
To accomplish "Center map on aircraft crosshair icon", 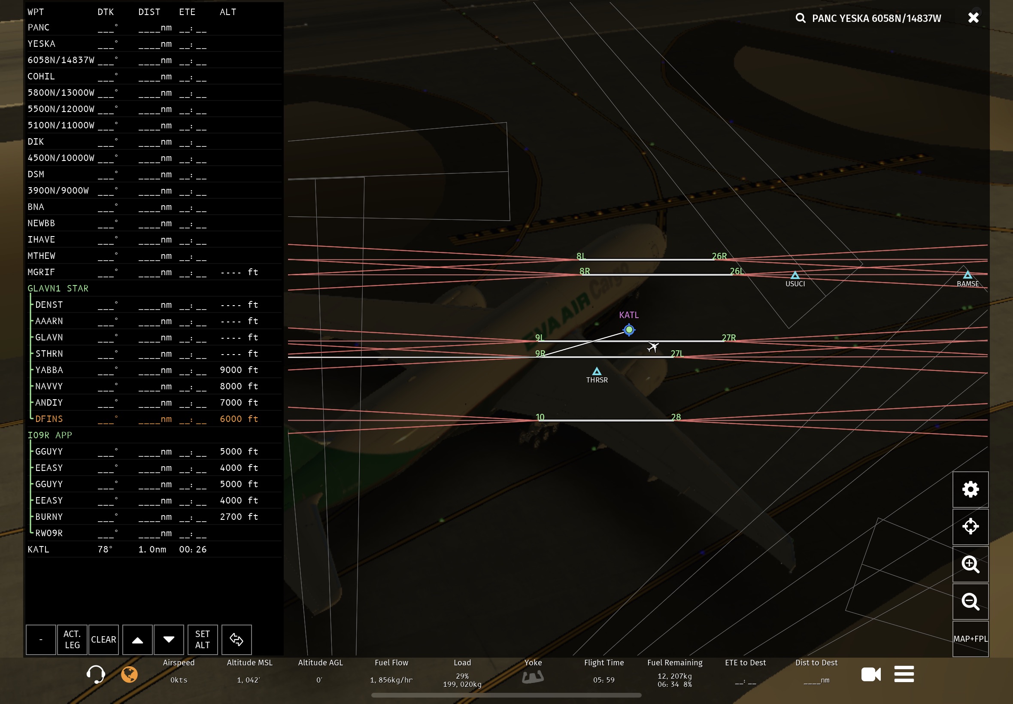I will (x=970, y=526).
